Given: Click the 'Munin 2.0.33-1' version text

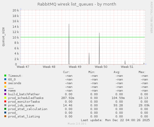Looking at the screenshot, I should click(x=77, y=124).
